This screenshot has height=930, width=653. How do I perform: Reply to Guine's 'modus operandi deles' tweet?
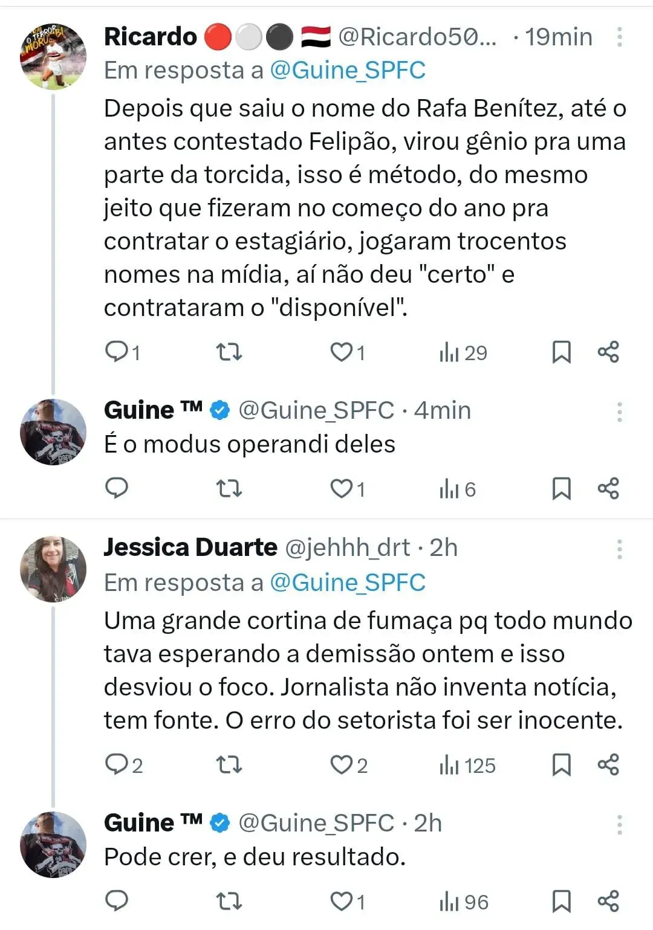116,488
